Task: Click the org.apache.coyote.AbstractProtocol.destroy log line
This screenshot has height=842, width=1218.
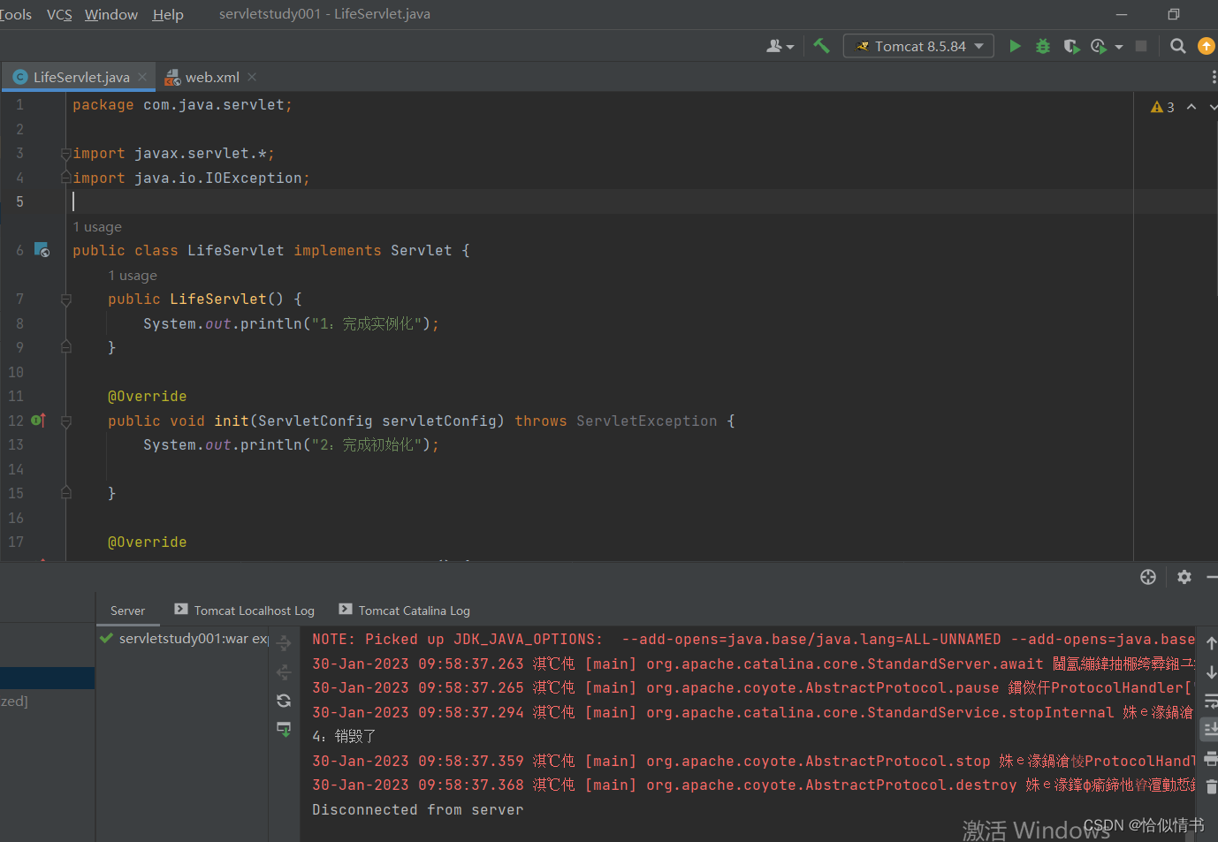Action: click(x=751, y=785)
